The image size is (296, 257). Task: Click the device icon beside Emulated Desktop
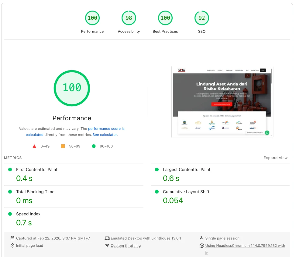click(107, 238)
